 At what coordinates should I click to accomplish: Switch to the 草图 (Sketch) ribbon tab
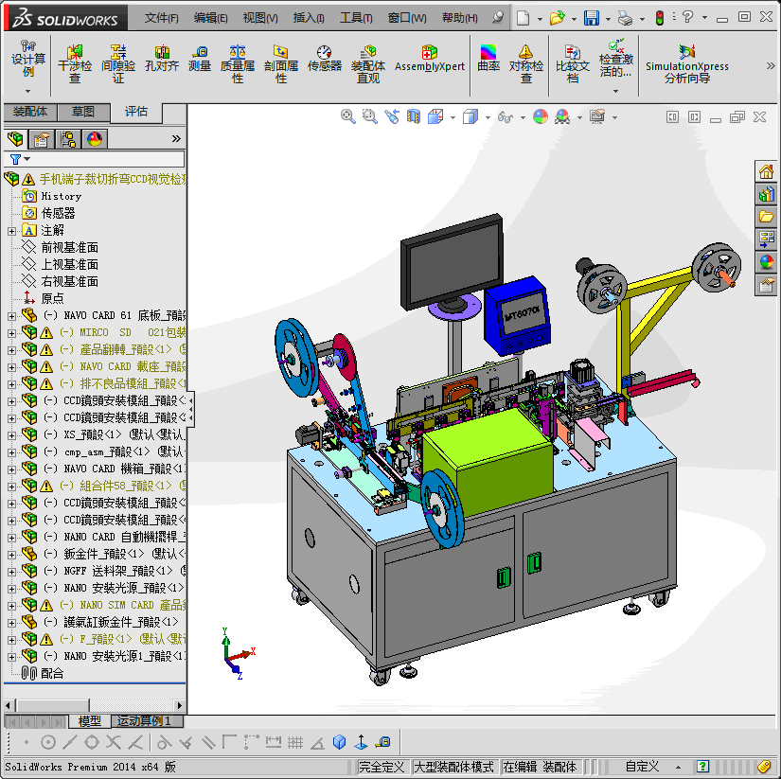[x=82, y=112]
